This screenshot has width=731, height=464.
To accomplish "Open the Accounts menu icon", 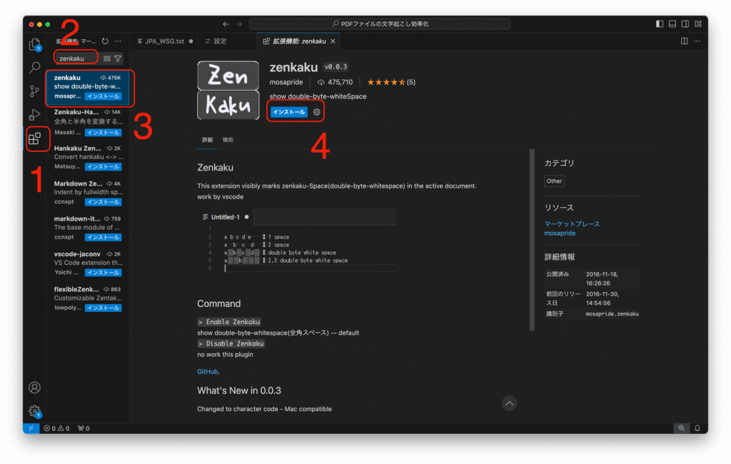I will coord(34,388).
